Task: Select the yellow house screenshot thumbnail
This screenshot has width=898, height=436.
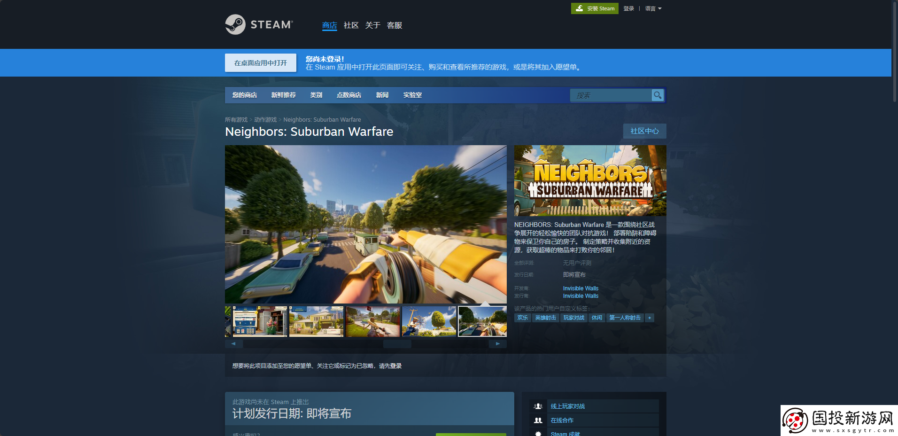Action: click(x=317, y=321)
